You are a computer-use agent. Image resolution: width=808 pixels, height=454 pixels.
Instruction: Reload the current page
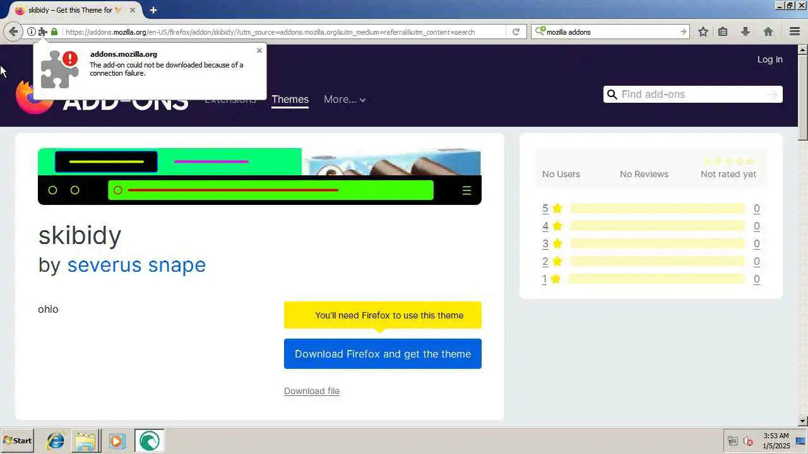tap(516, 32)
